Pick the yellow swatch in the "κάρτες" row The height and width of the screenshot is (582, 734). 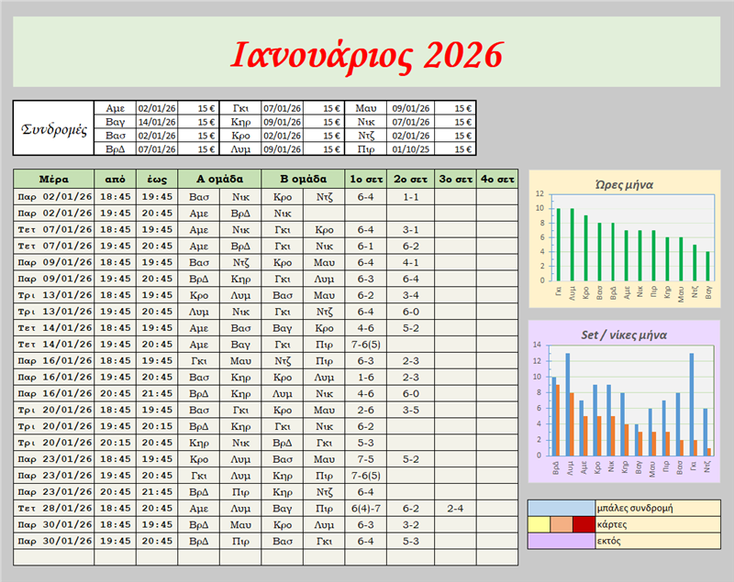coord(539,524)
